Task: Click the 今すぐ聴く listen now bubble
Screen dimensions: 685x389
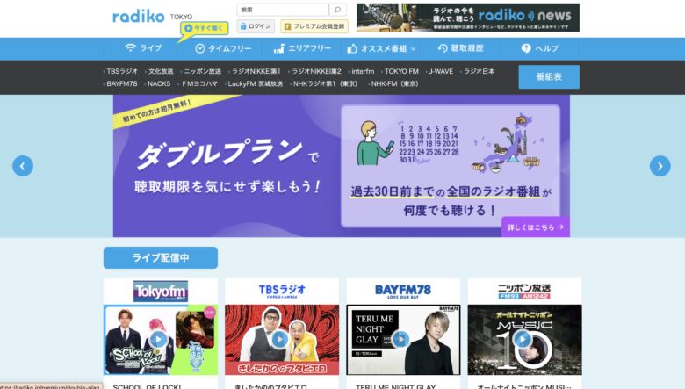Action: (204, 28)
